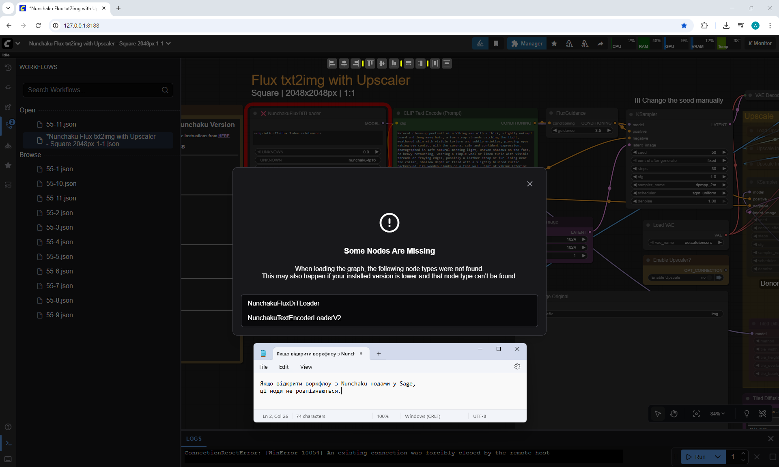This screenshot has height=467, width=779.
Task: Open Notepad settings gear icon
Action: coord(517,366)
